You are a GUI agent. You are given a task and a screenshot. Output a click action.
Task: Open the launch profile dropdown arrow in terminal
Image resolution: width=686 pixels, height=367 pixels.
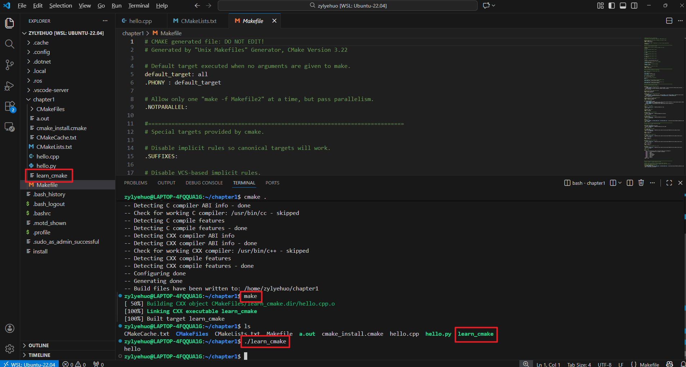click(x=620, y=183)
